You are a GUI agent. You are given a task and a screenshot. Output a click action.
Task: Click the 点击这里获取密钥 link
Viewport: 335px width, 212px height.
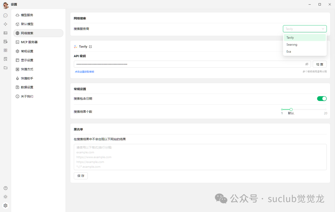[x=84, y=72]
